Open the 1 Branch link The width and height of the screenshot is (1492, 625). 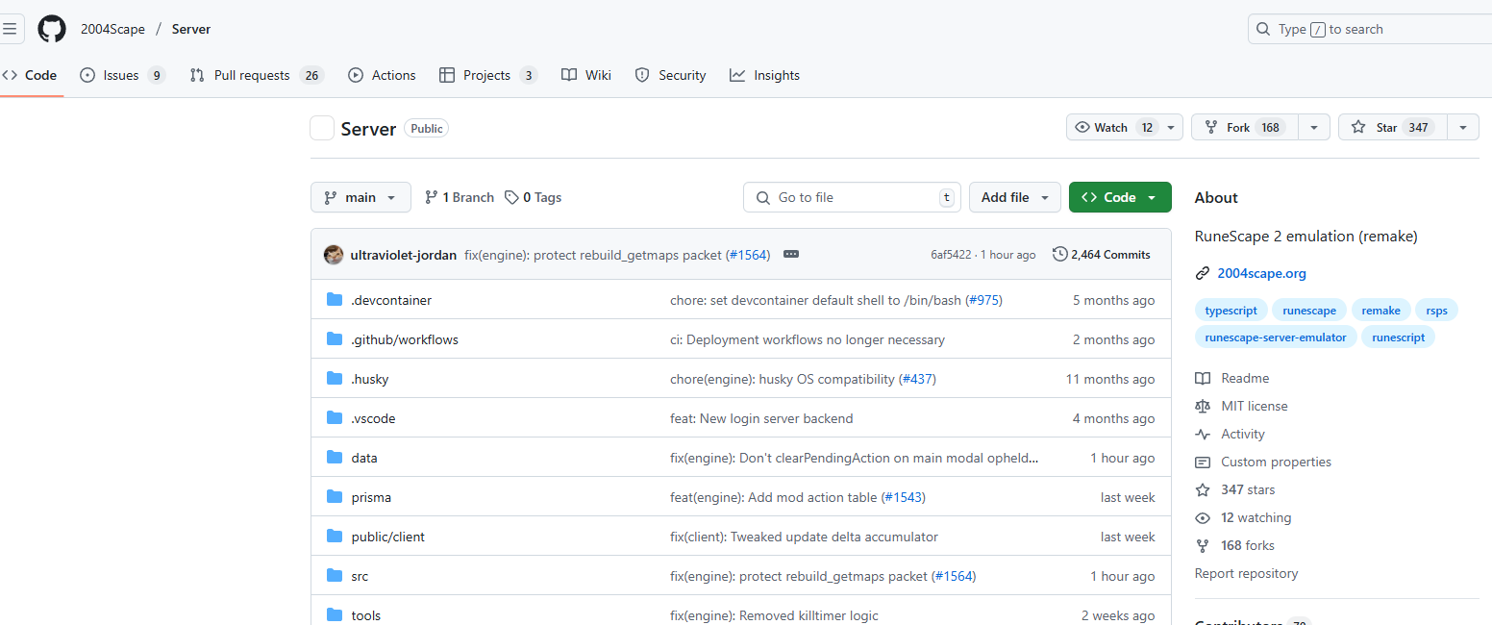coord(460,197)
